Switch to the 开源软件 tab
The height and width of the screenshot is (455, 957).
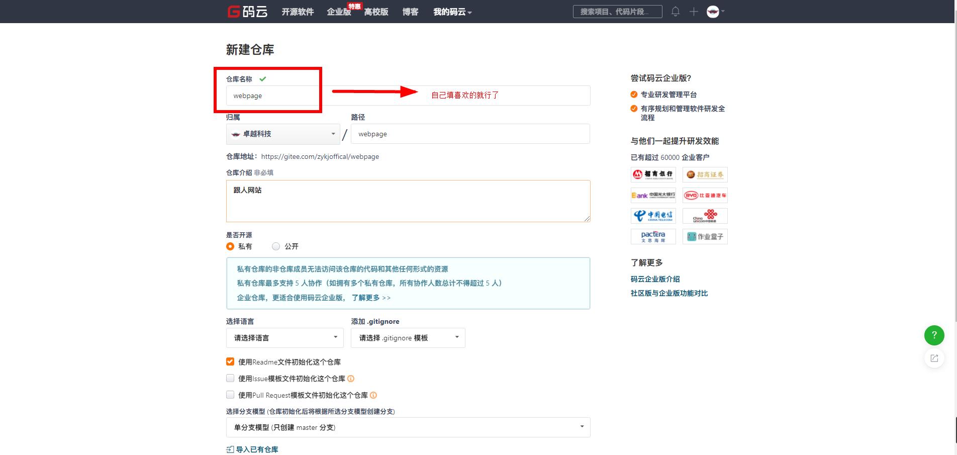(298, 12)
